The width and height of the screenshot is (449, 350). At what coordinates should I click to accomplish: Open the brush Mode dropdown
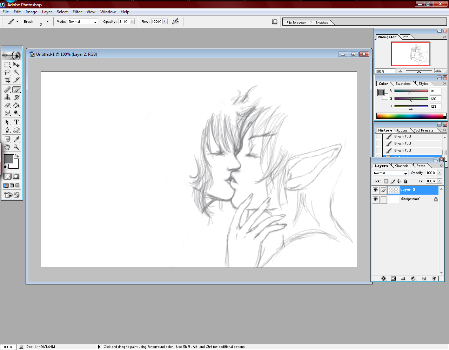coord(95,22)
